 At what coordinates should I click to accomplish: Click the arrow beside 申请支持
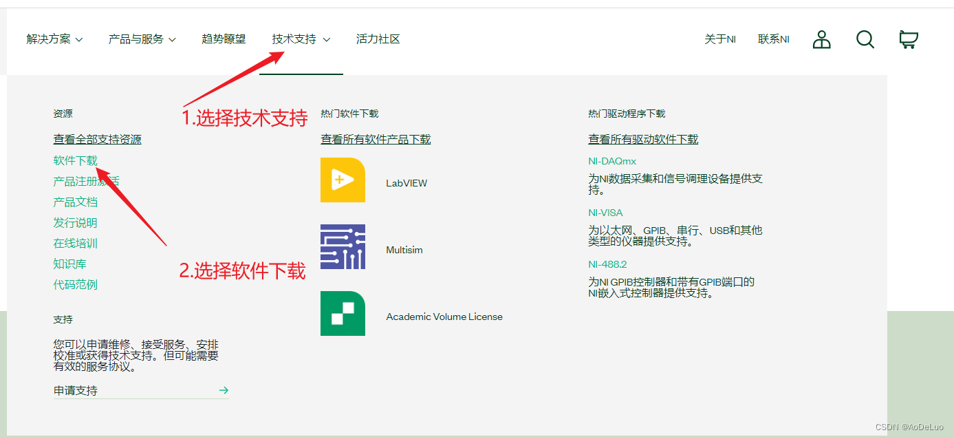coord(224,390)
